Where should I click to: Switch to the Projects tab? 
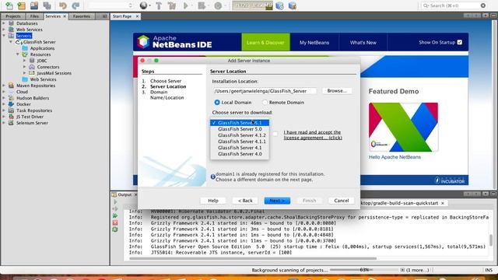pos(13,16)
